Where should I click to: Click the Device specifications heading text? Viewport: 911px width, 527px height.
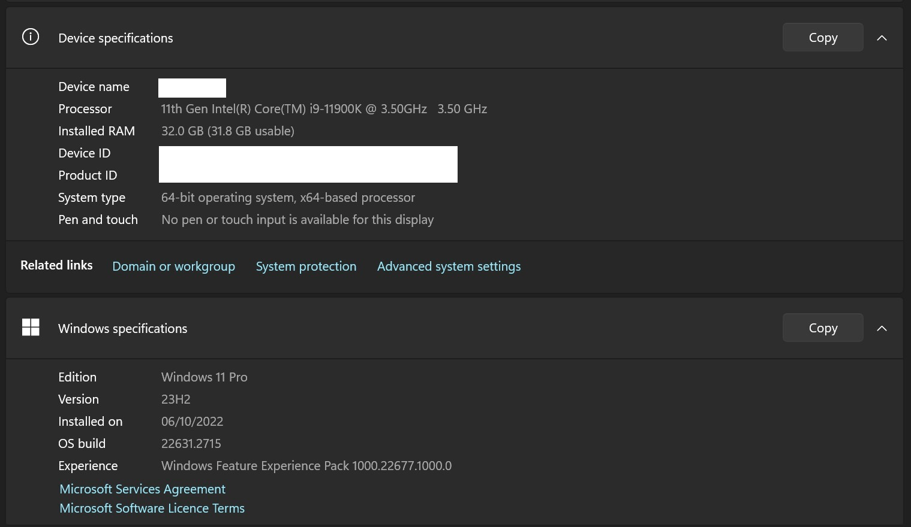(x=116, y=38)
